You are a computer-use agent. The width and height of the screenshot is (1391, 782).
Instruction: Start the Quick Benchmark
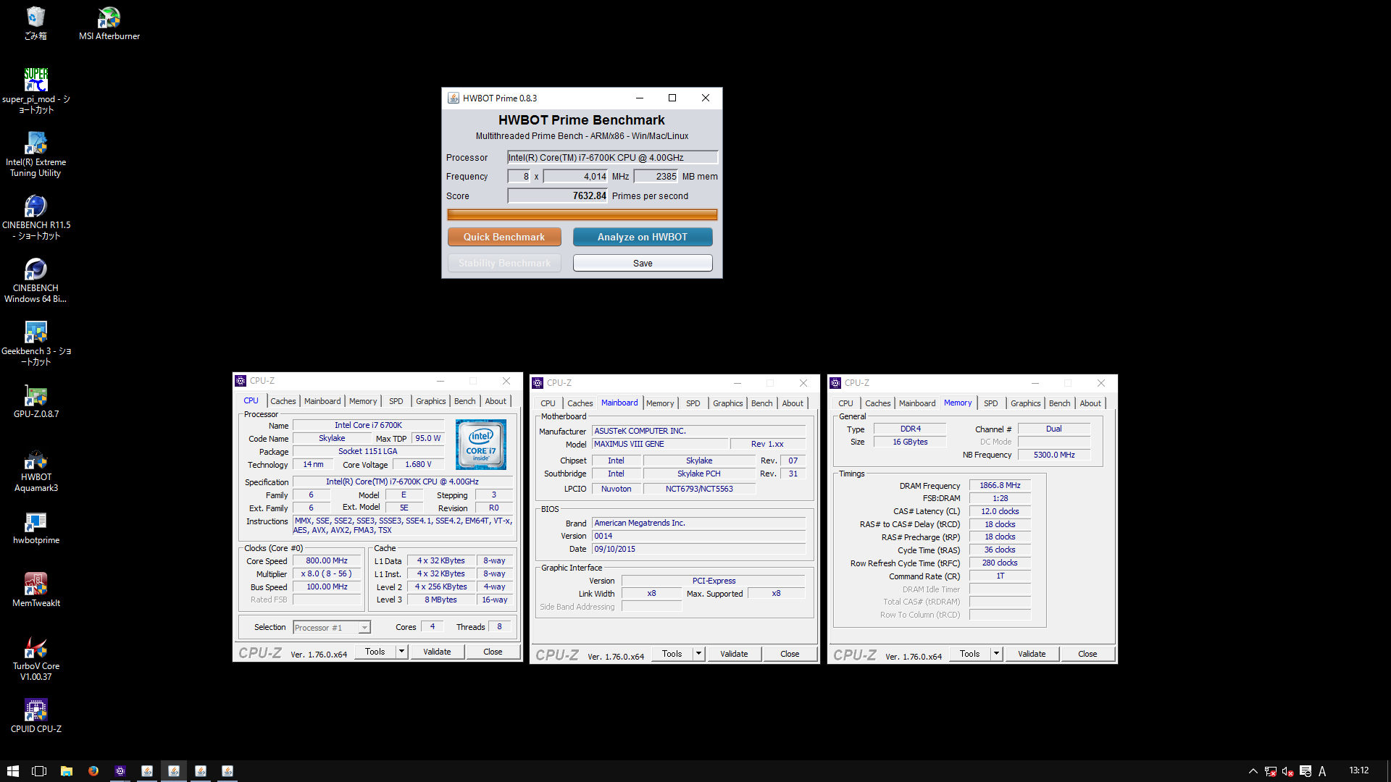click(504, 237)
